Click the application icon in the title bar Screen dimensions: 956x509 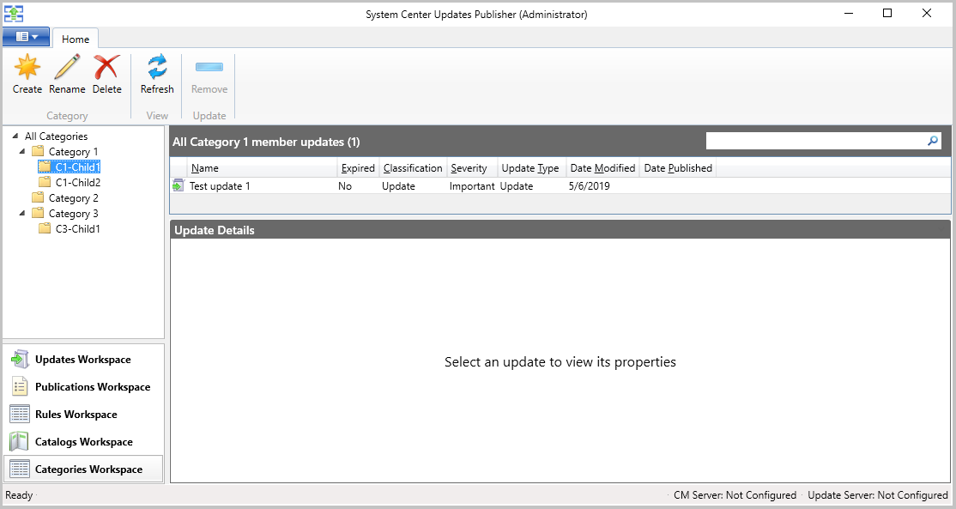14,14
